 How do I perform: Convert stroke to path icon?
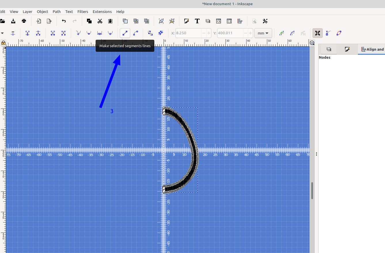click(x=161, y=33)
